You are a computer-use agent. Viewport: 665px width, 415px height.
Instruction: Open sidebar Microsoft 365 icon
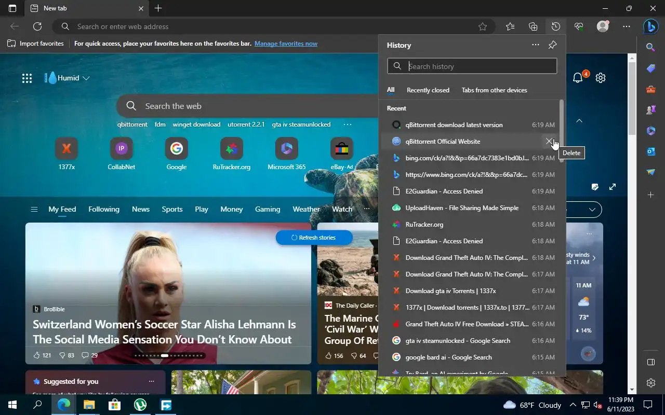(x=650, y=131)
